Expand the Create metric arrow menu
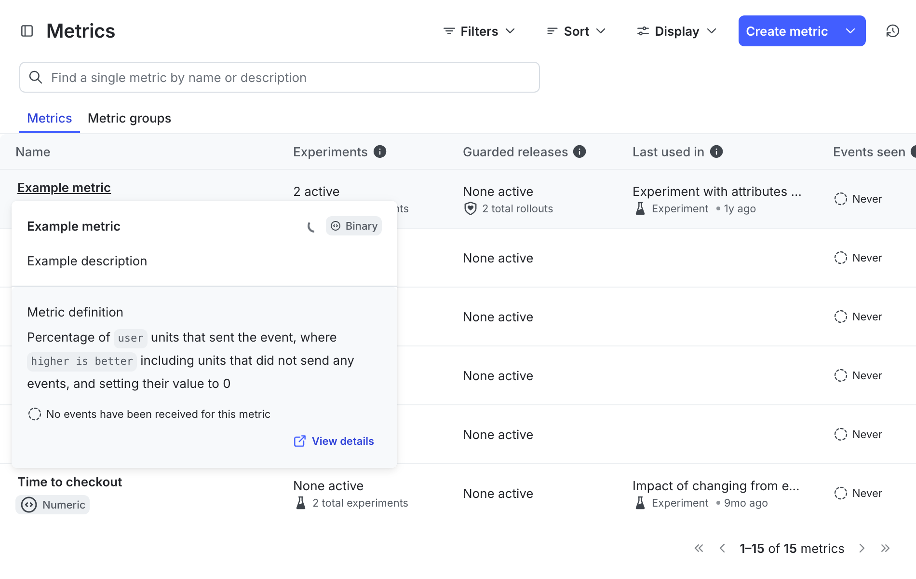The height and width of the screenshot is (579, 916). (x=850, y=31)
